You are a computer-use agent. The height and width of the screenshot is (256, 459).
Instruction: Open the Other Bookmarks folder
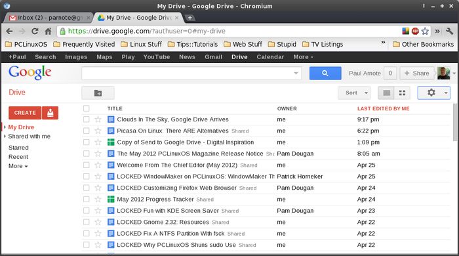tap(424, 44)
